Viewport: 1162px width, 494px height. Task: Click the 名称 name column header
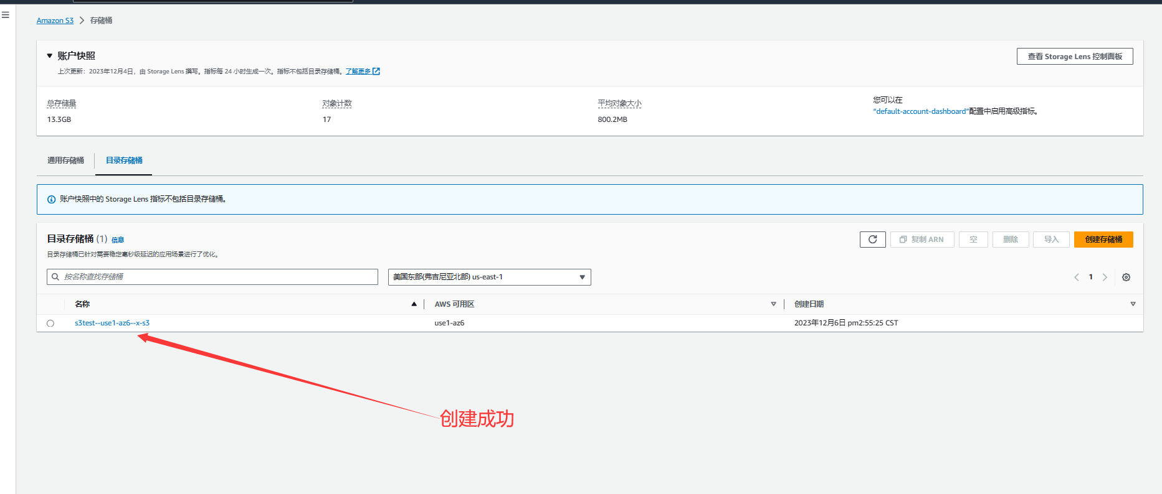click(x=82, y=304)
